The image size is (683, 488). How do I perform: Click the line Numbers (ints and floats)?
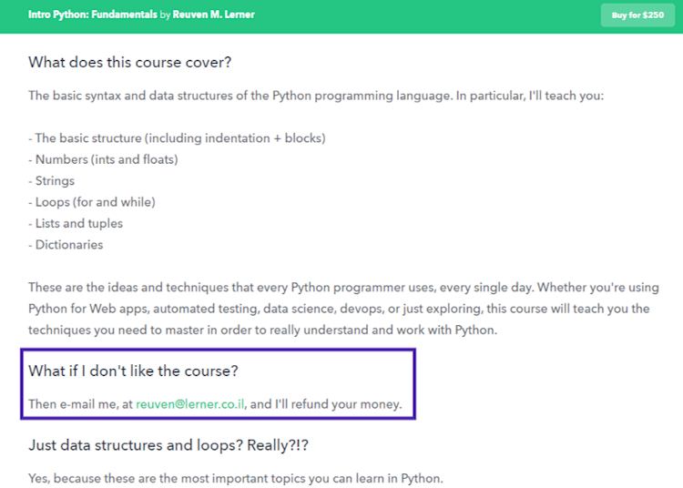[103, 159]
